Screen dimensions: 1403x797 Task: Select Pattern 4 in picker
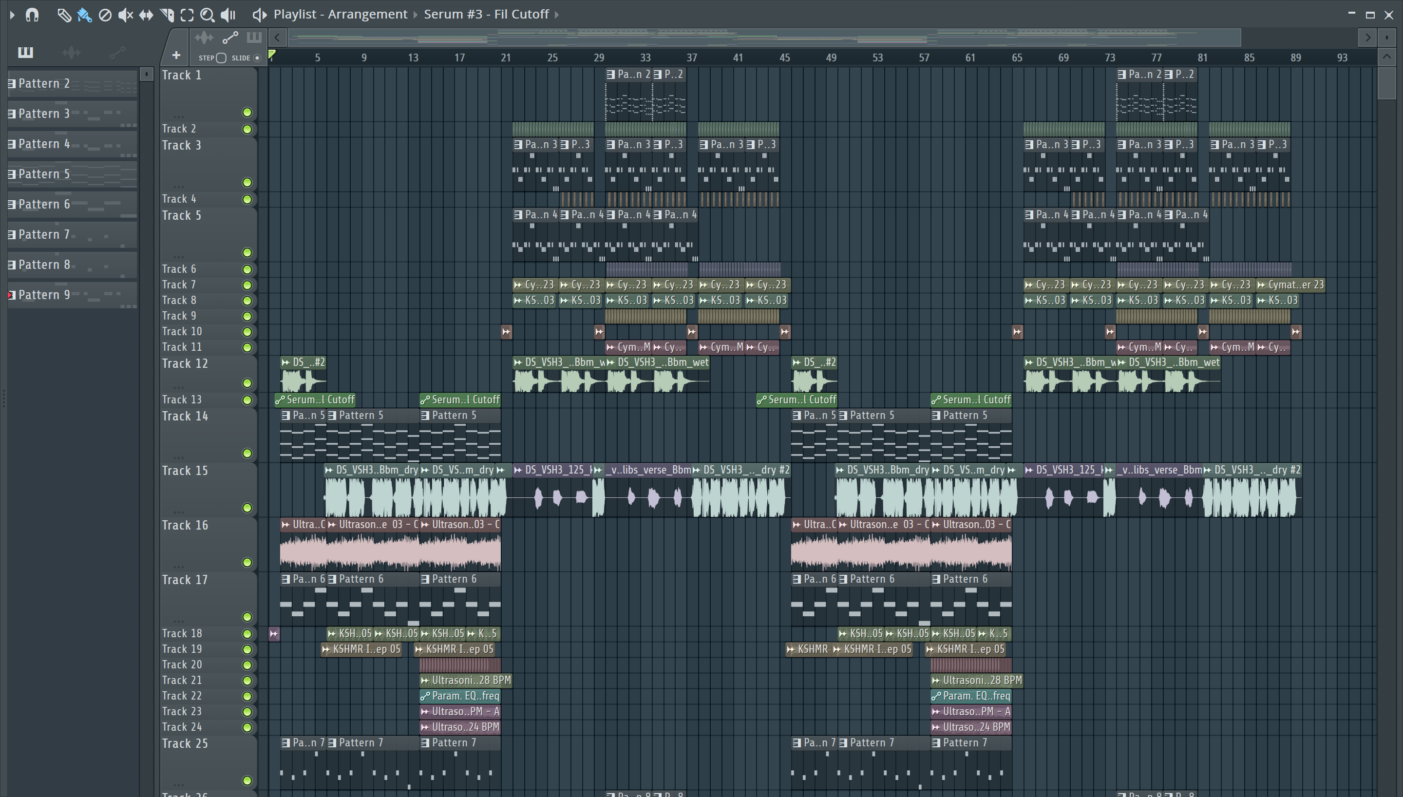[x=72, y=144]
